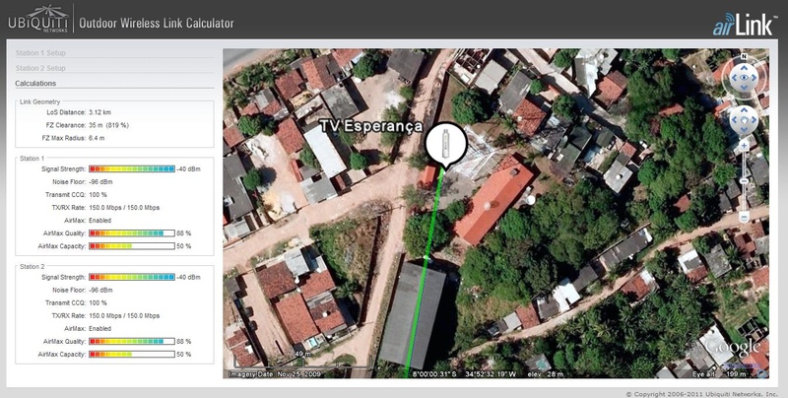This screenshot has height=398, width=788.
Task: Click the TV Esperança map label
Action: [371, 126]
